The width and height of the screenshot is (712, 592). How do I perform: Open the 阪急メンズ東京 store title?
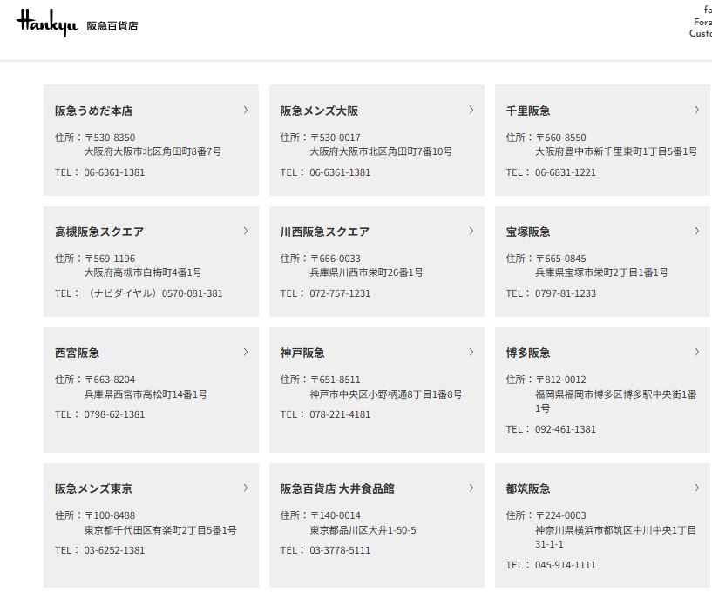click(x=93, y=488)
